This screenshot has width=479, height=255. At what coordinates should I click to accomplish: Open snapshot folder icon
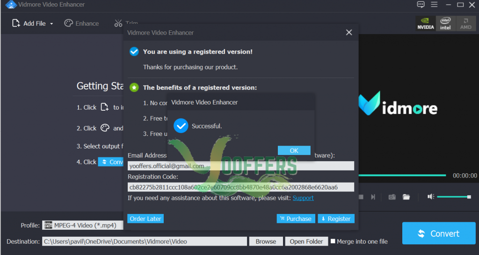406,197
